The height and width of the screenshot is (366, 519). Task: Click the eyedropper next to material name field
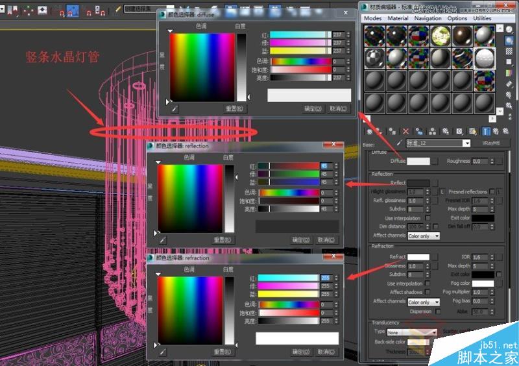coord(400,143)
